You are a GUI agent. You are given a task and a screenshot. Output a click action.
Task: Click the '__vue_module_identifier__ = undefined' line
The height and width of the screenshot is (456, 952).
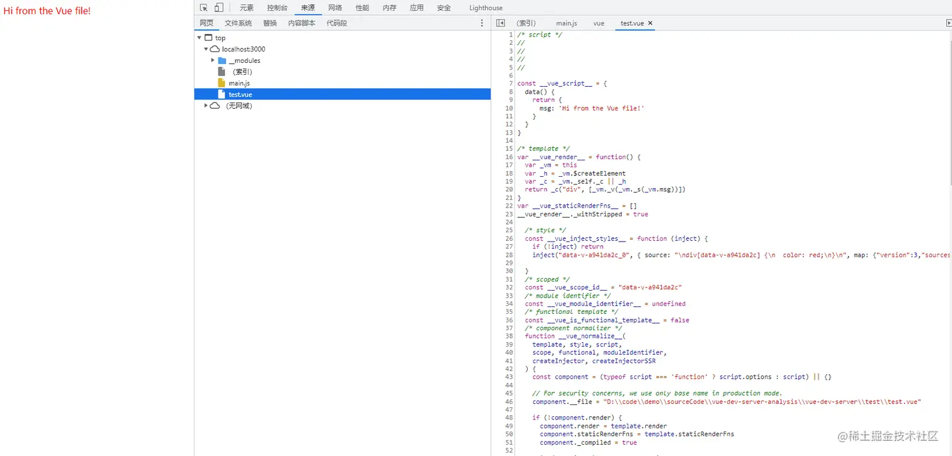(x=605, y=304)
